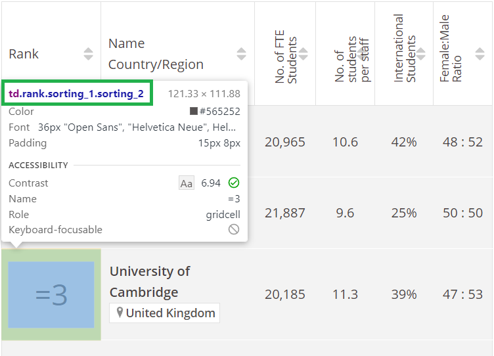The height and width of the screenshot is (356, 494).
Task: Sort by Female:Male Ratio arrows
Action: click(480, 54)
